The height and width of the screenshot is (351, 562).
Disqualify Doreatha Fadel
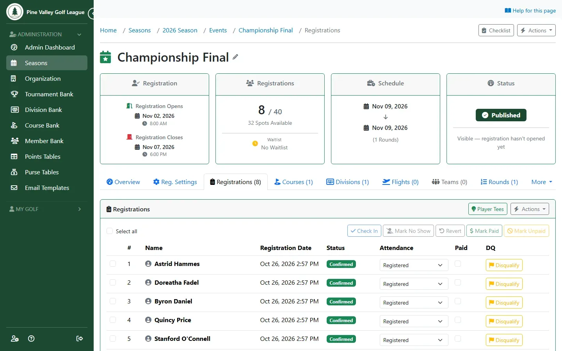click(x=504, y=284)
